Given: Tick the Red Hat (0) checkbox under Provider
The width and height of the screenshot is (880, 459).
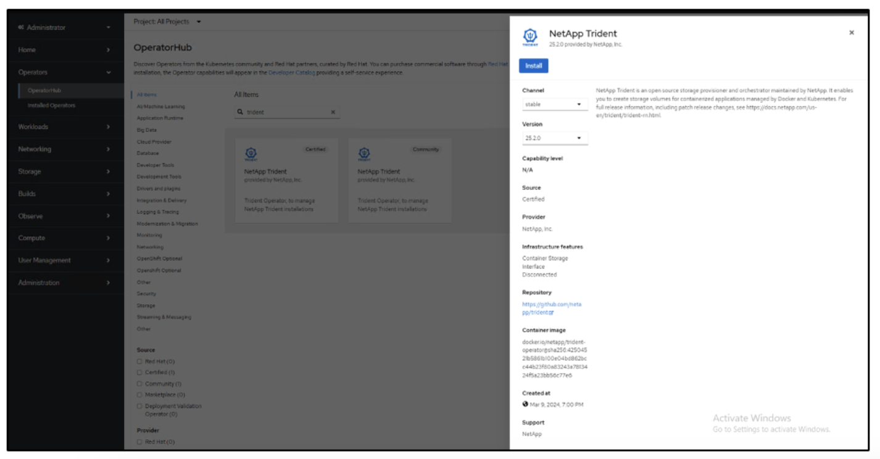Looking at the screenshot, I should click(x=139, y=442).
